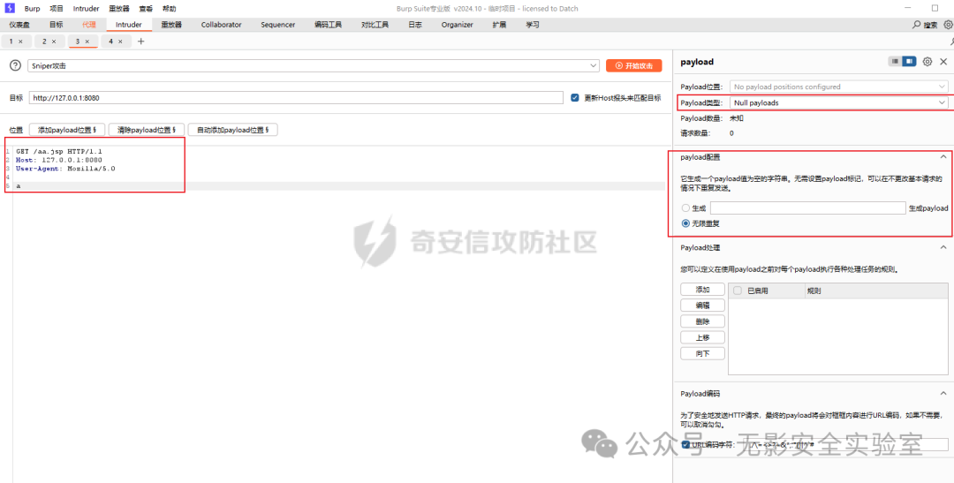The width and height of the screenshot is (954, 483).
Task: Click the GET /aa.jsp request line
Action: tap(60, 151)
